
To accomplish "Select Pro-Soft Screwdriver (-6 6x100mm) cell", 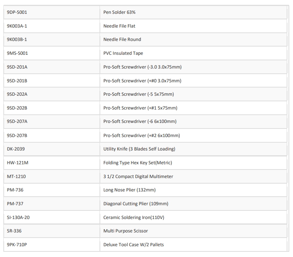I will 140,121.
